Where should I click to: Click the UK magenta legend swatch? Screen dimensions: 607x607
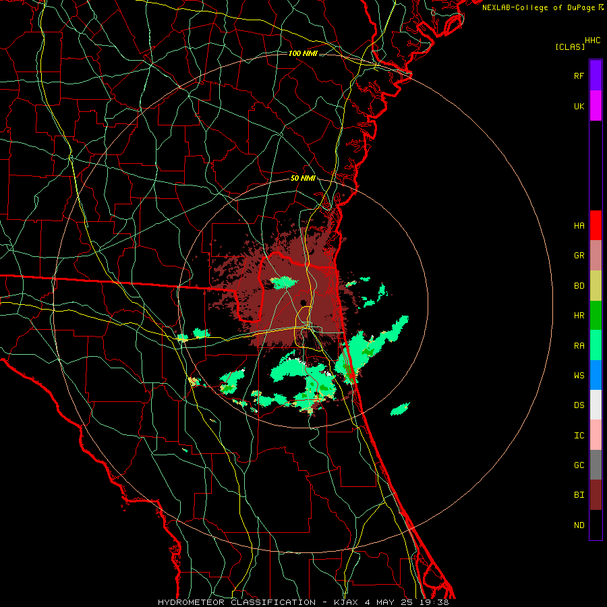coord(596,106)
